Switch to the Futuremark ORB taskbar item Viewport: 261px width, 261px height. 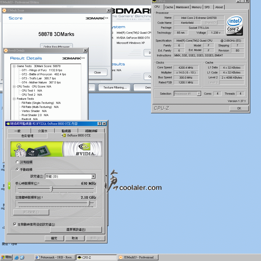pos(55,257)
